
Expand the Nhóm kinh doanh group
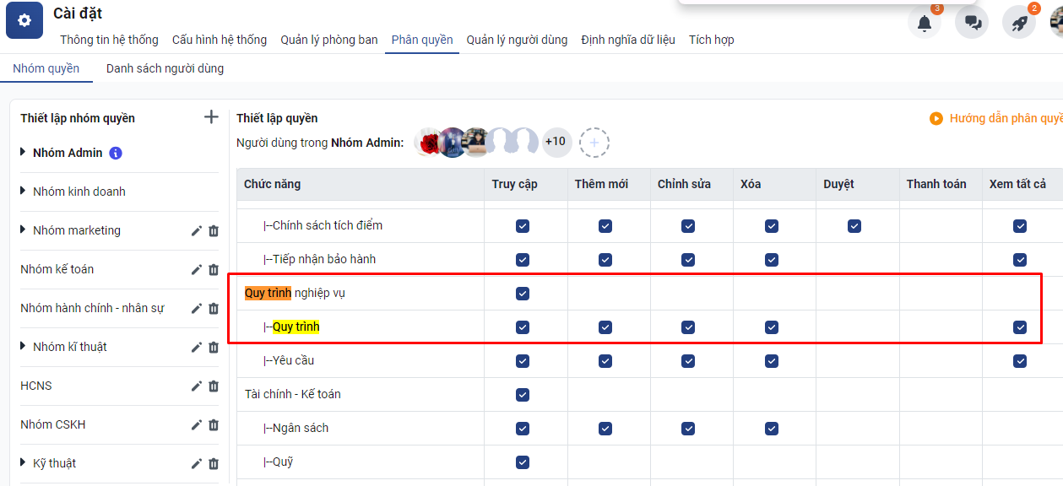point(24,192)
